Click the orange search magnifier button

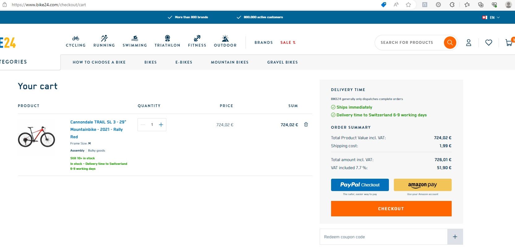pyautogui.click(x=450, y=43)
